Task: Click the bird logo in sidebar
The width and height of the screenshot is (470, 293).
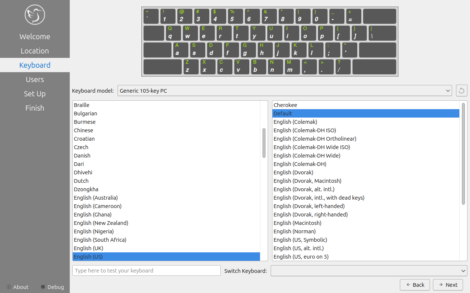Action: (x=35, y=15)
